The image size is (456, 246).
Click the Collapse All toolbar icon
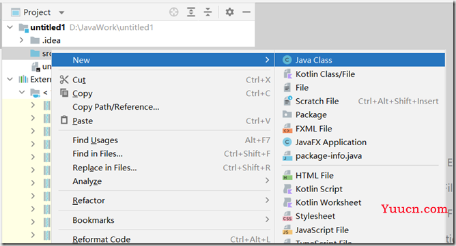208,12
